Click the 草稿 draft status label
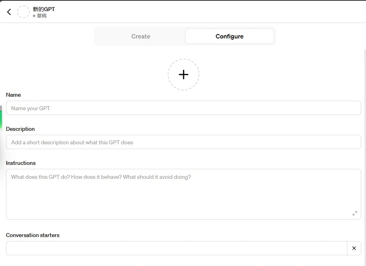 click(42, 16)
